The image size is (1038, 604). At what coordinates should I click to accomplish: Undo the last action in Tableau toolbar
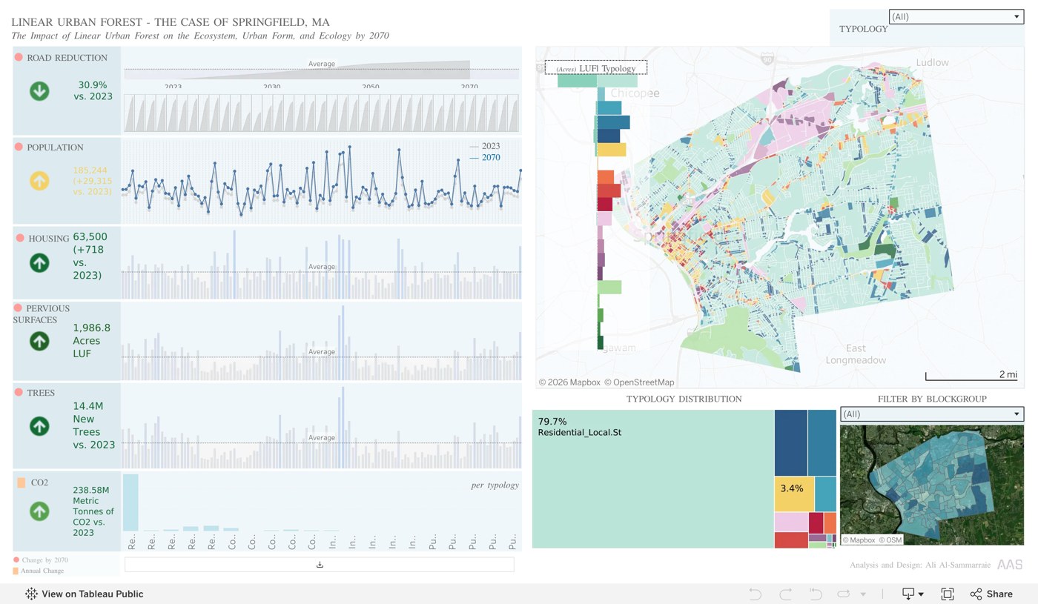[x=756, y=594]
